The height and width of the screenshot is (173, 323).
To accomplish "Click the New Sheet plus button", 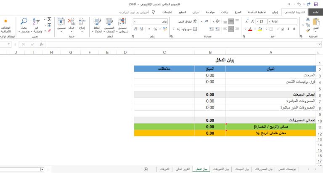I will (146, 169).
